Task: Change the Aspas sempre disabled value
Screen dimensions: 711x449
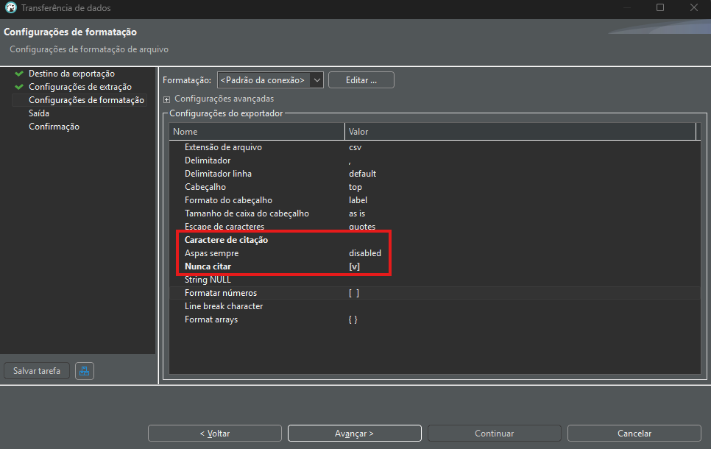Action: pyautogui.click(x=364, y=253)
